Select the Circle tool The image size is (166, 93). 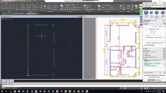pos(10,7)
